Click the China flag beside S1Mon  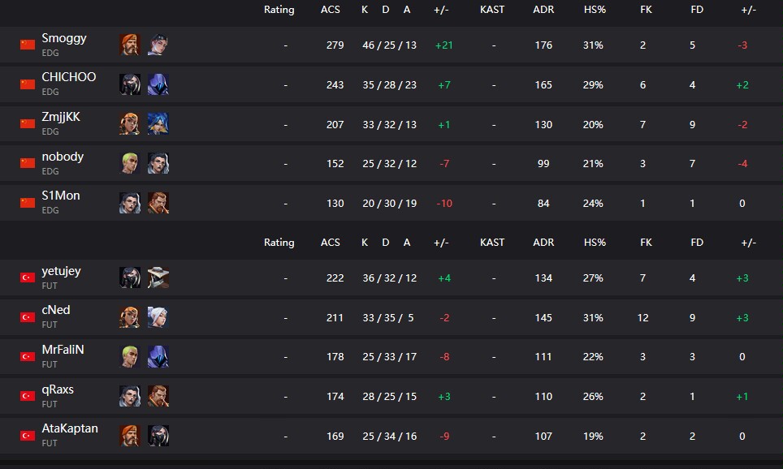[x=28, y=203]
